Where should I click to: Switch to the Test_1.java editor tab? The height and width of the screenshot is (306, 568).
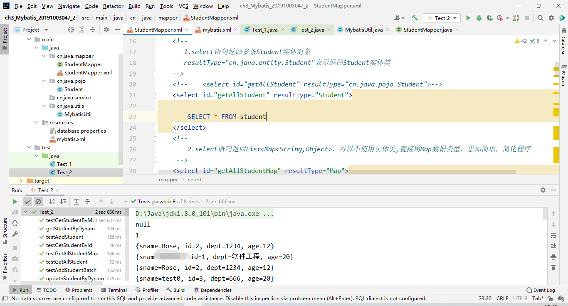264,30
